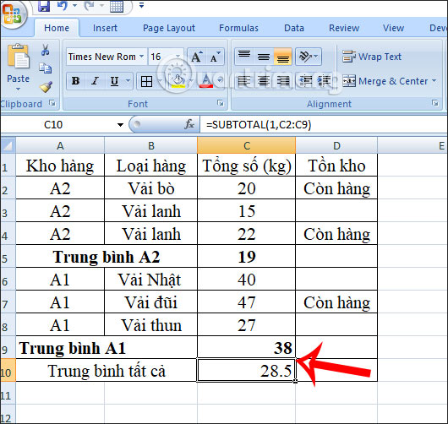The height and width of the screenshot is (424, 448).
Task: Open the Times New Roman font dropdown
Action: (141, 57)
